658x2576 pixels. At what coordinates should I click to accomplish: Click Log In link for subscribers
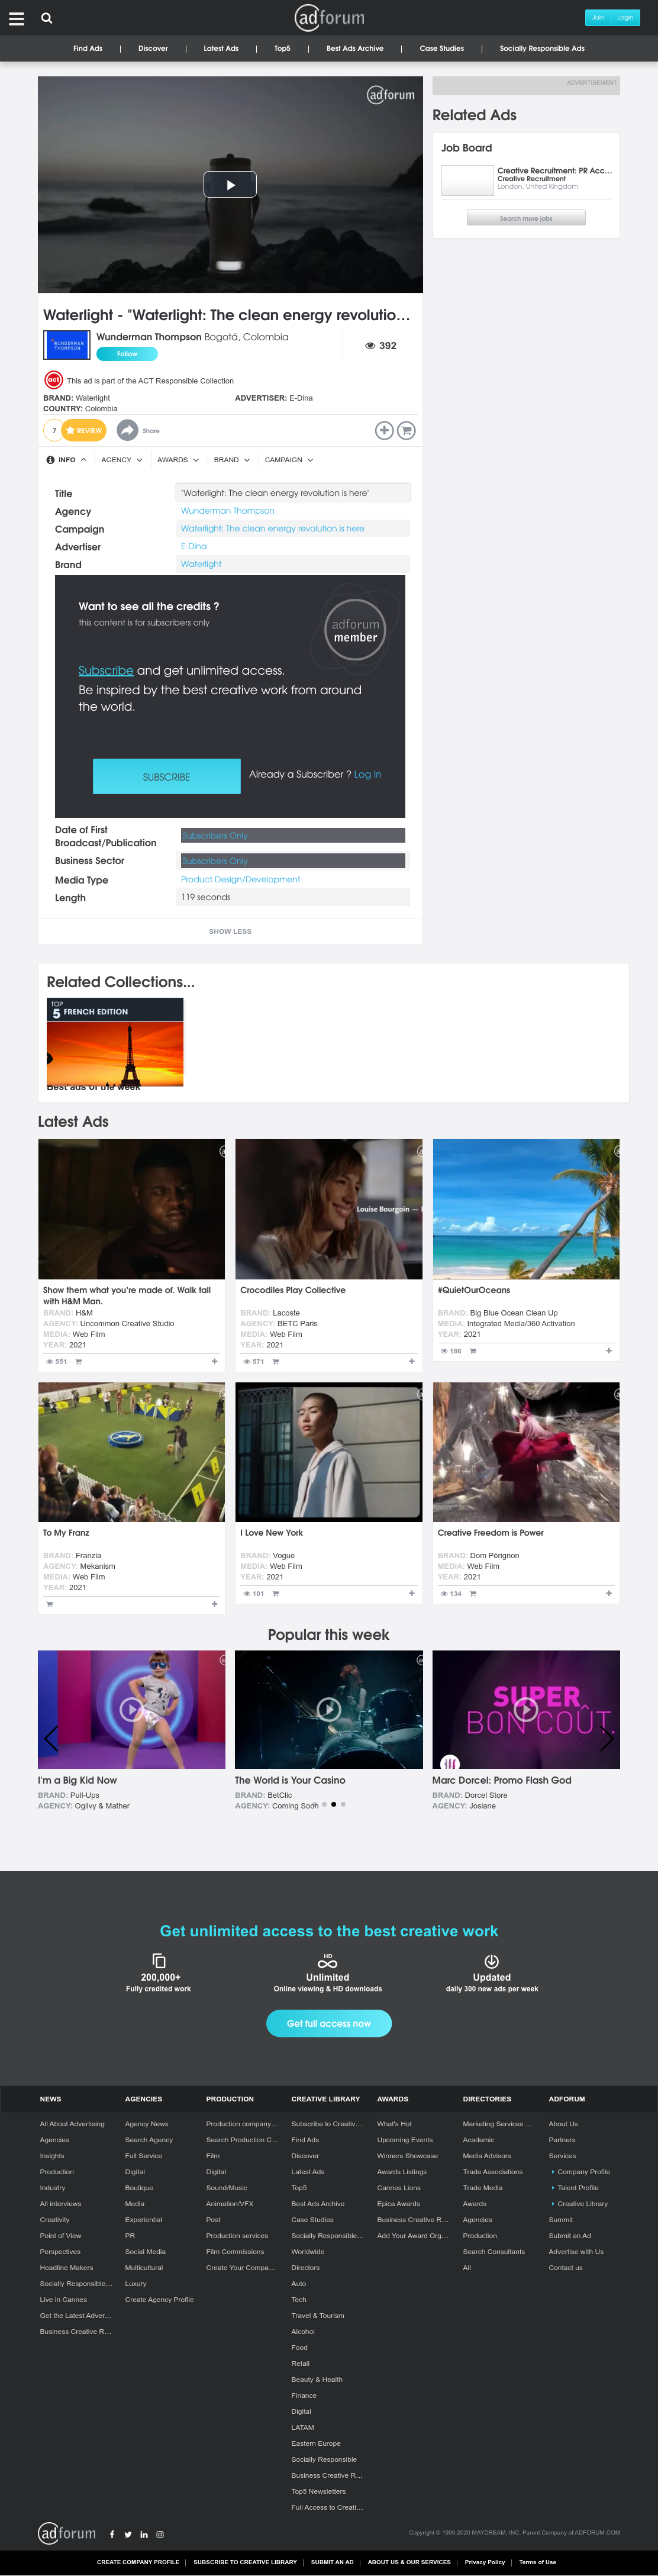click(x=367, y=774)
